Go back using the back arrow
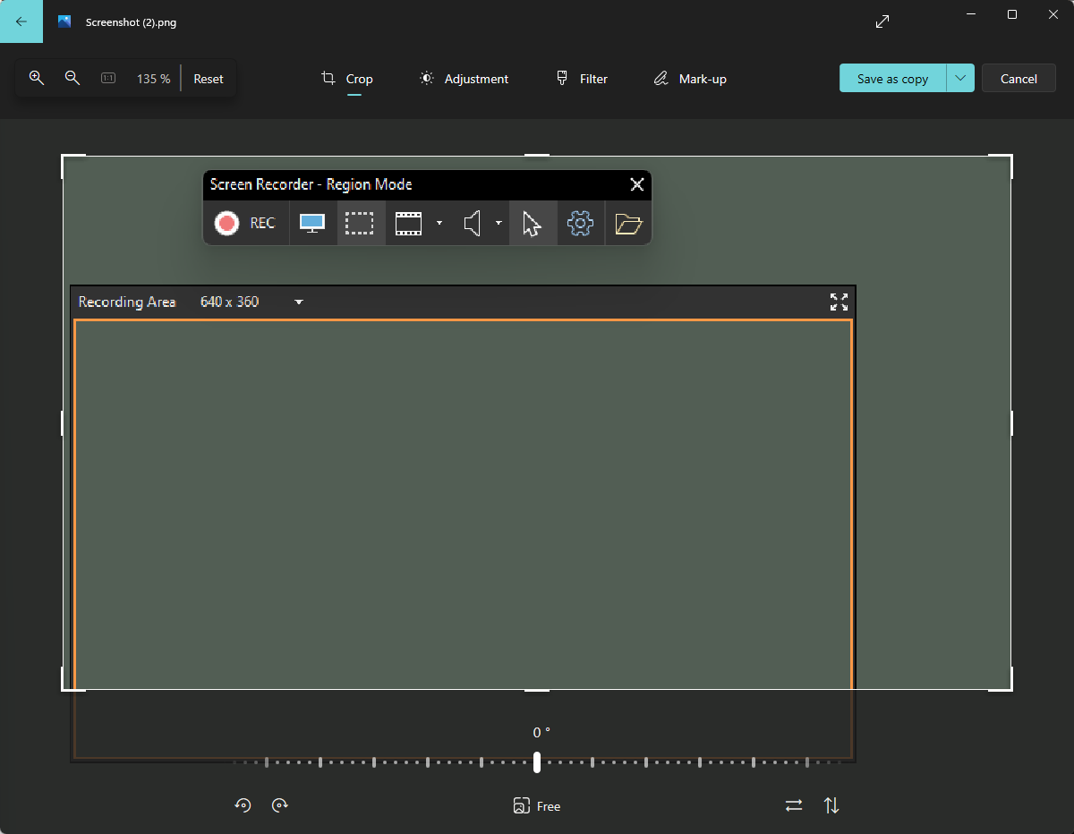The image size is (1074, 834). coord(21,21)
